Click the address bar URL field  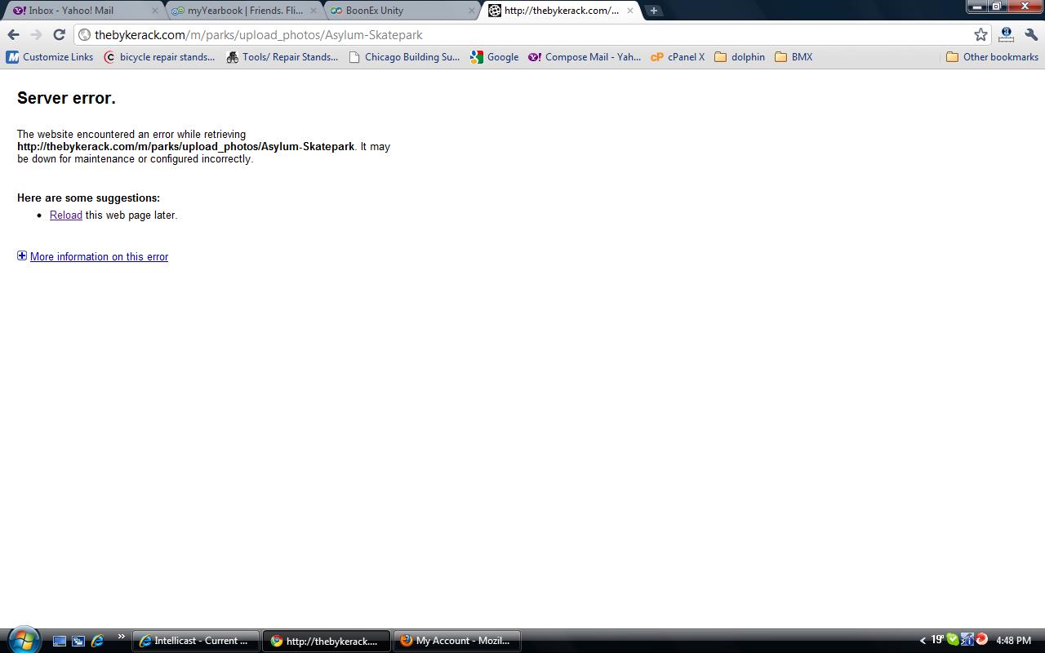tap(531, 35)
